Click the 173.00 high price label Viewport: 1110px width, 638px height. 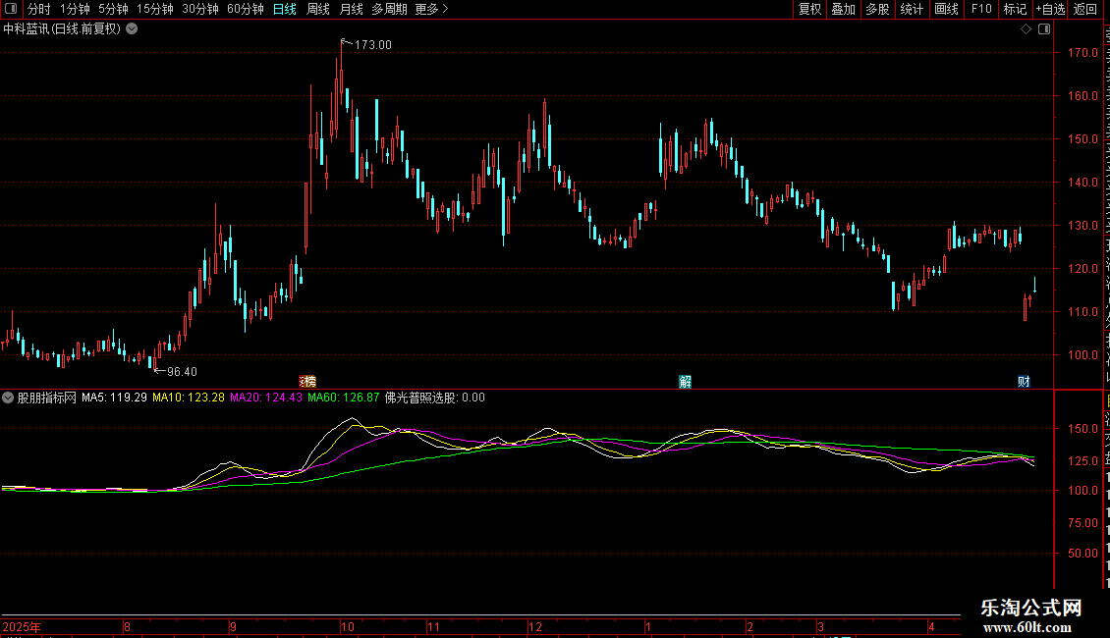click(x=372, y=44)
